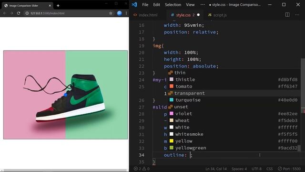Click the browser horizontal scrollbar
This screenshot has height=172, width=305.
(x=65, y=171)
